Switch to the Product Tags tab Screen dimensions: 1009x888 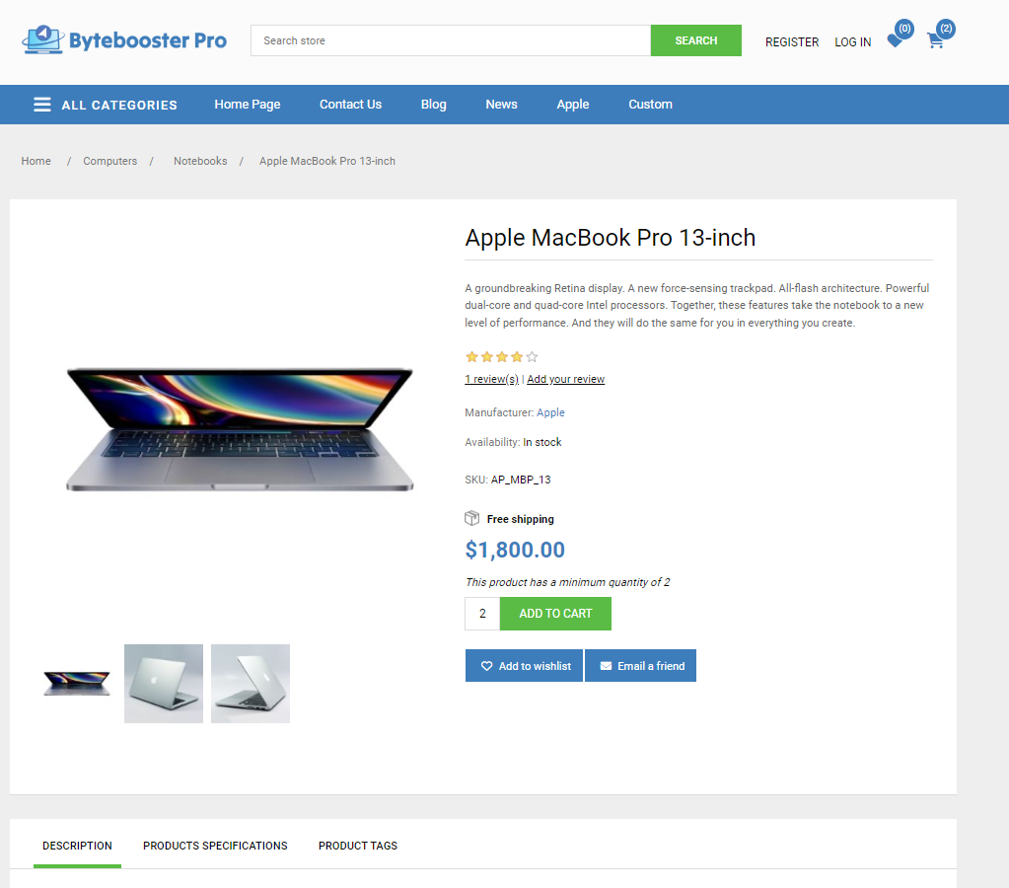pyautogui.click(x=358, y=846)
